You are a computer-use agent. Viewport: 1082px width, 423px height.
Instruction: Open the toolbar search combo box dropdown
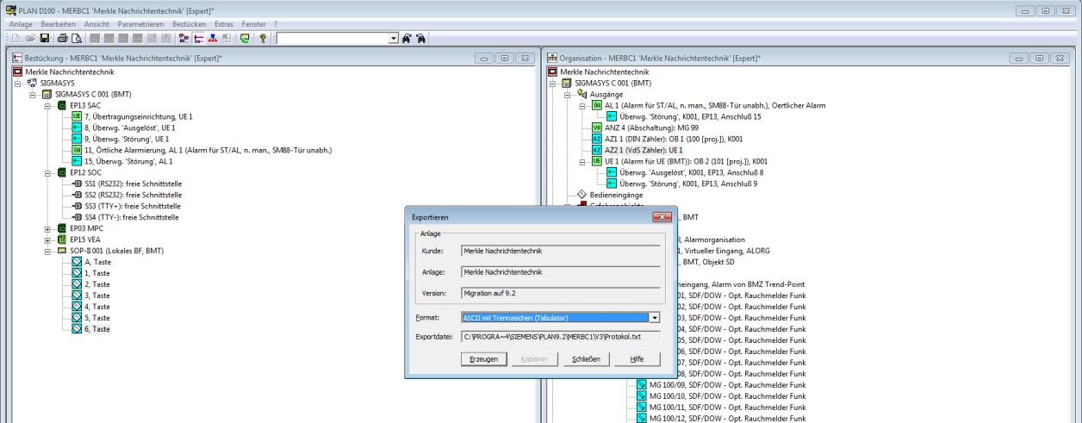point(394,39)
